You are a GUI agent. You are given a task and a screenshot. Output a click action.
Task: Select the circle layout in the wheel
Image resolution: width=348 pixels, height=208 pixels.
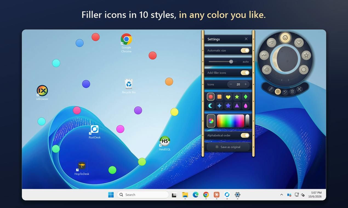pyautogui.click(x=304, y=70)
